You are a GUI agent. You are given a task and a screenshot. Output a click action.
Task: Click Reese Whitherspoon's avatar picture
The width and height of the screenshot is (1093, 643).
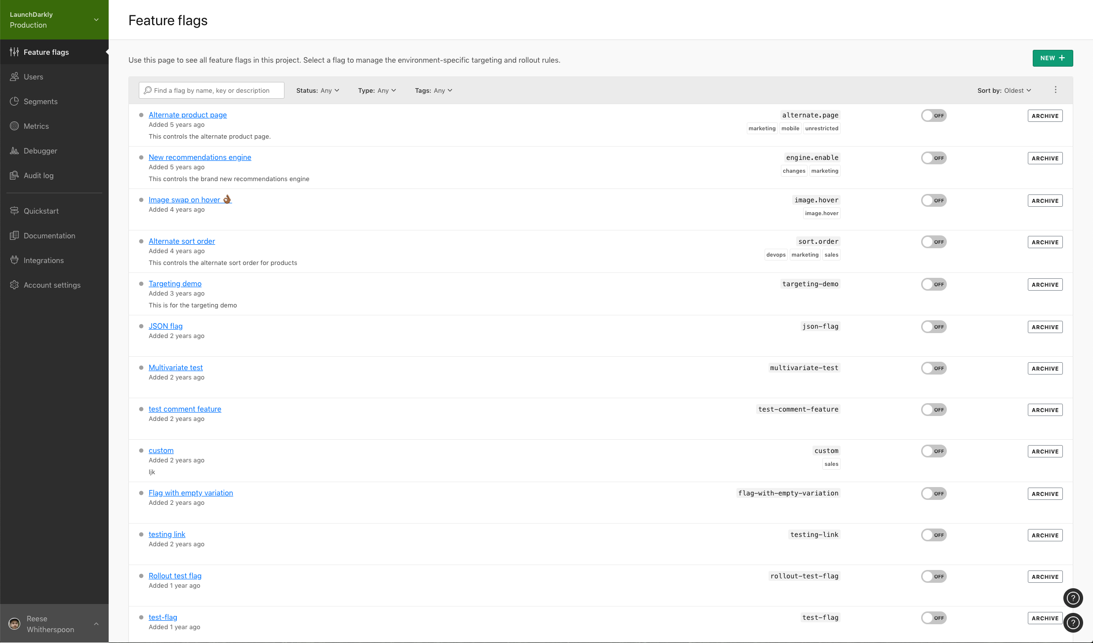click(x=15, y=624)
